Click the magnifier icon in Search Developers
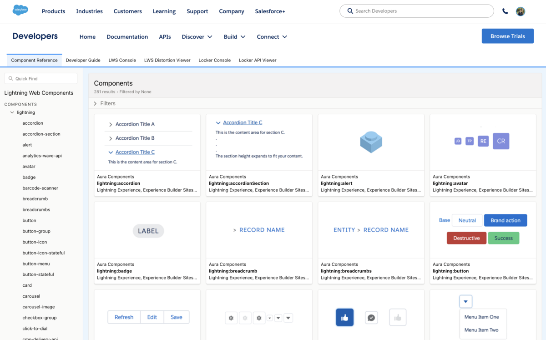 pyautogui.click(x=350, y=10)
